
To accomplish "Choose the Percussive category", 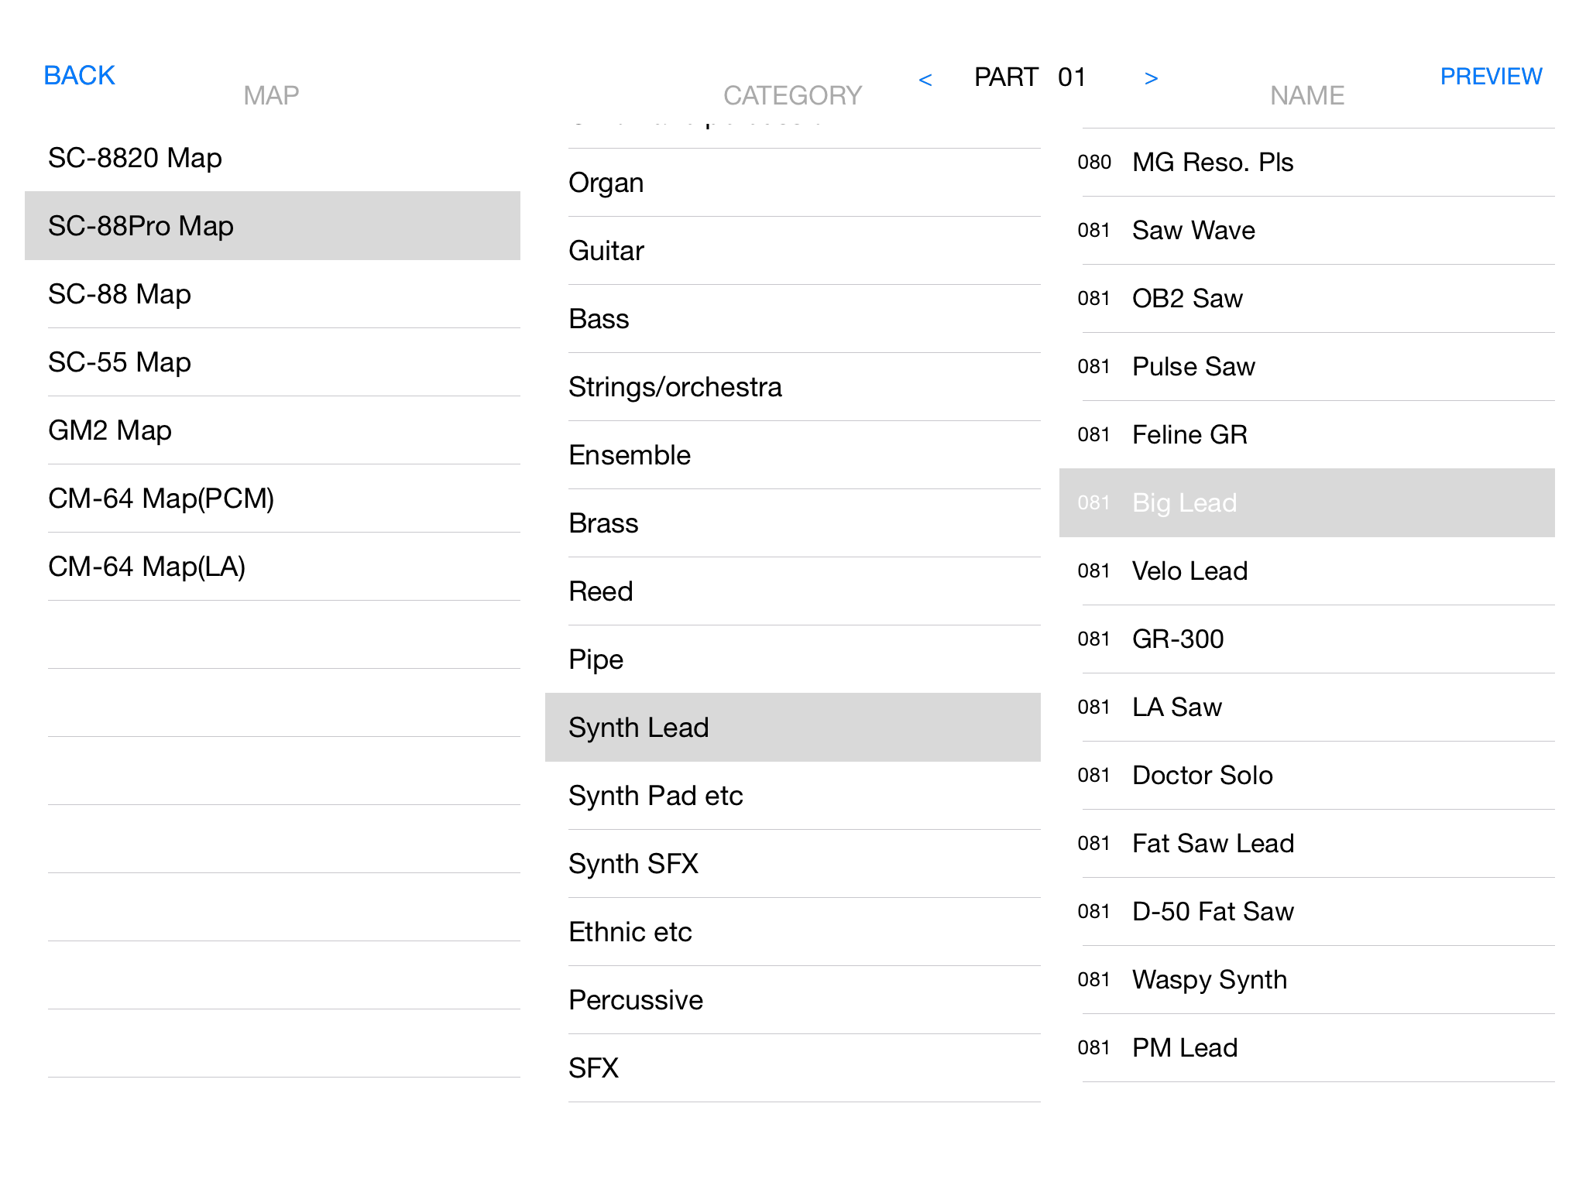I will coord(793,1000).
